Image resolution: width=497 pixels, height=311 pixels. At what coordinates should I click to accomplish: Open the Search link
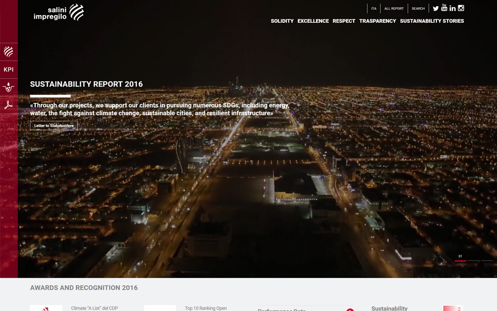tap(418, 9)
